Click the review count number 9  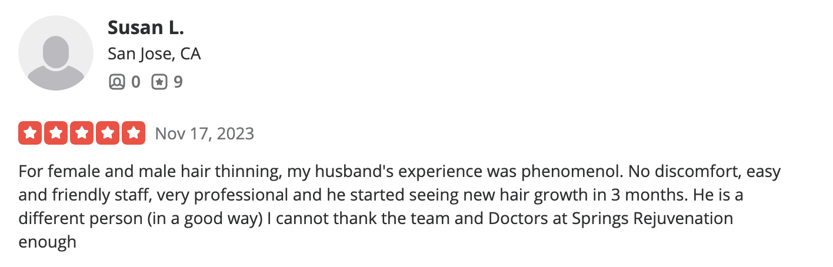[x=178, y=82]
